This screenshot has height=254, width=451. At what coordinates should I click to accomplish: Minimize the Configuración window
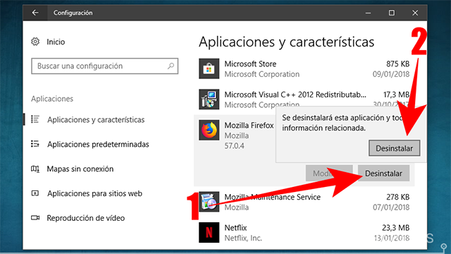pos(368,13)
